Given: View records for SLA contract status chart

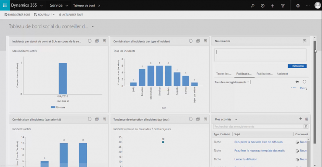Looking at the screenshot, I should tap(97, 41).
